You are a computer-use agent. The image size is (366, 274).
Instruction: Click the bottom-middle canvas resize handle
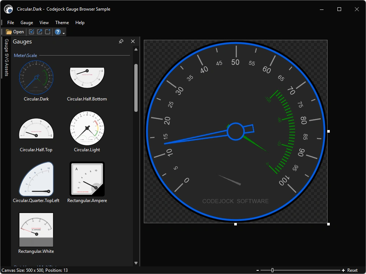[x=235, y=224]
